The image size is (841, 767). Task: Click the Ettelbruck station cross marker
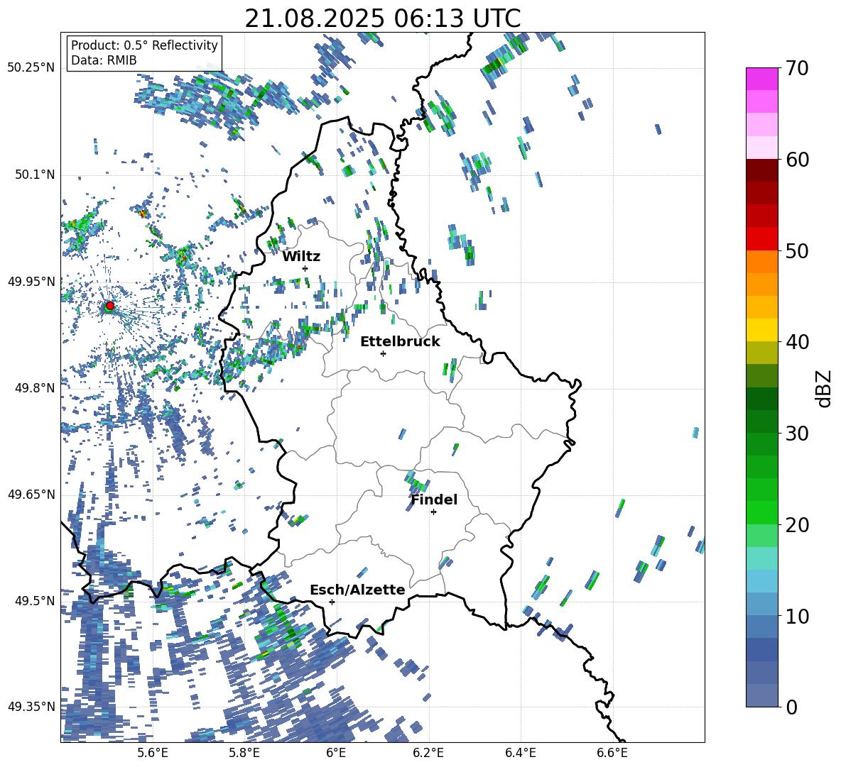[x=383, y=353]
